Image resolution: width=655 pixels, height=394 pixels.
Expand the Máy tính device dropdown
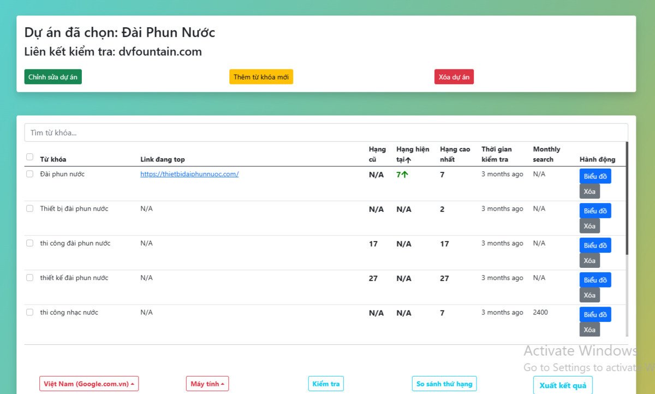(207, 384)
